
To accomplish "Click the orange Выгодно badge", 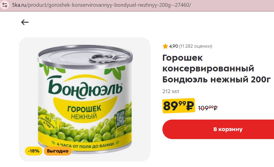I will (58, 151).
